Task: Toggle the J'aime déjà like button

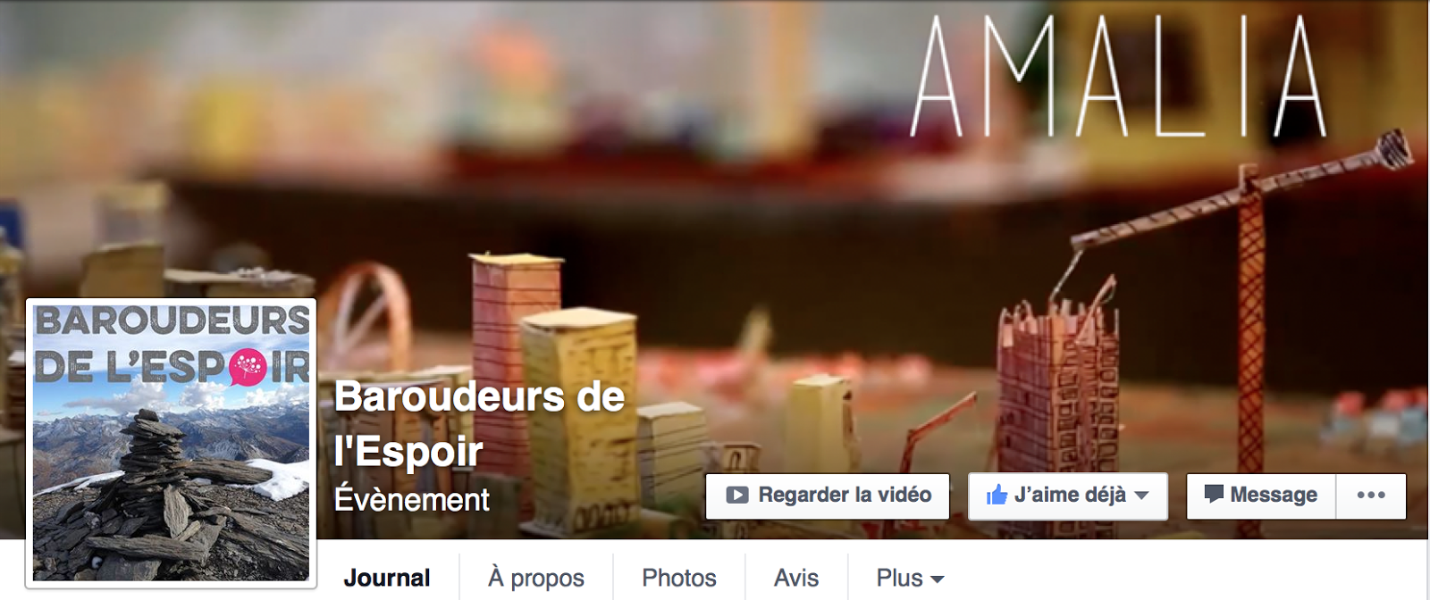Action: 1068,496
